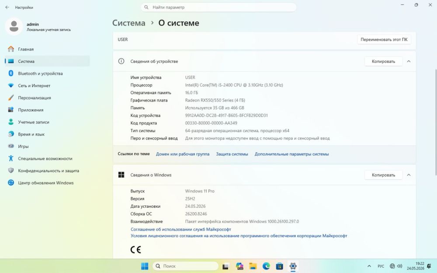Image resolution: width=437 pixels, height=273 pixels.
Task: Open the Windows Start menu
Action: 145,266
